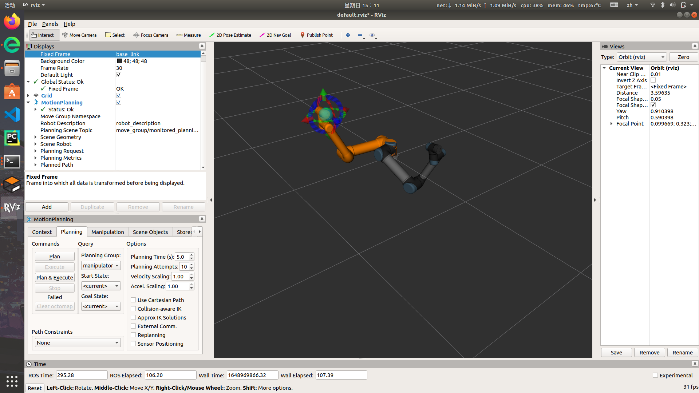Open the Panels menu
The height and width of the screenshot is (393, 699).
pos(50,24)
